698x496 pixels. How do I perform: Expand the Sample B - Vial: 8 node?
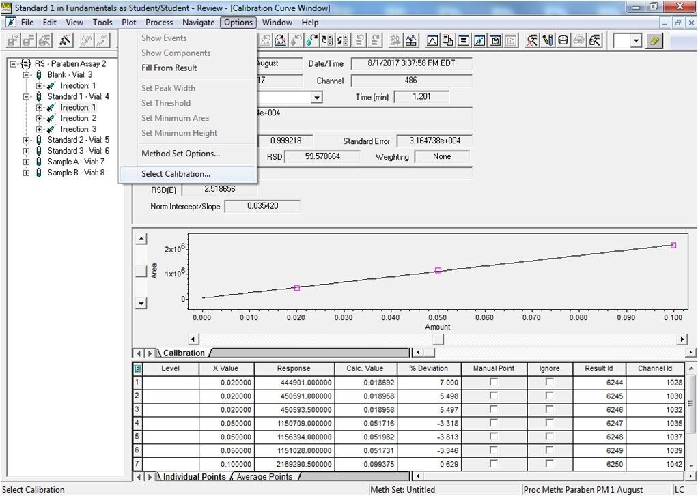(x=26, y=173)
